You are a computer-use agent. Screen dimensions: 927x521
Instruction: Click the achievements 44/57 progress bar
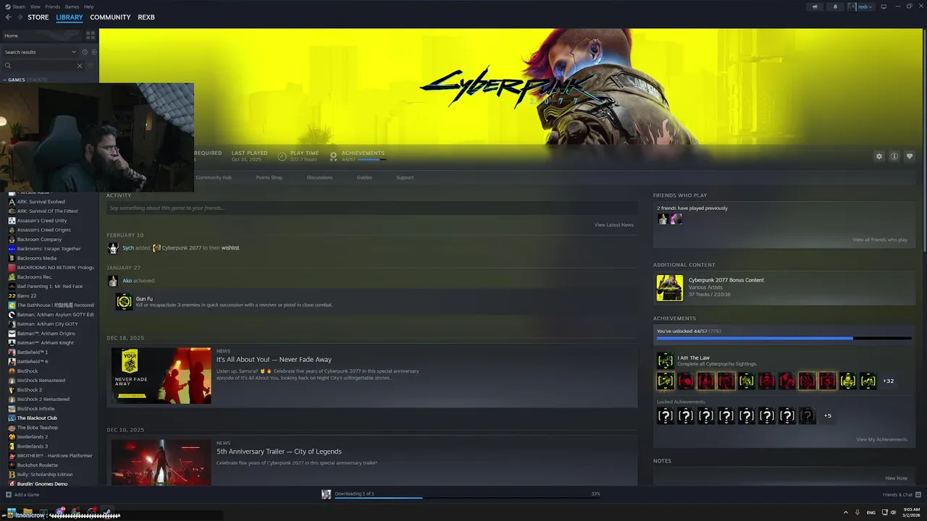tap(784, 339)
